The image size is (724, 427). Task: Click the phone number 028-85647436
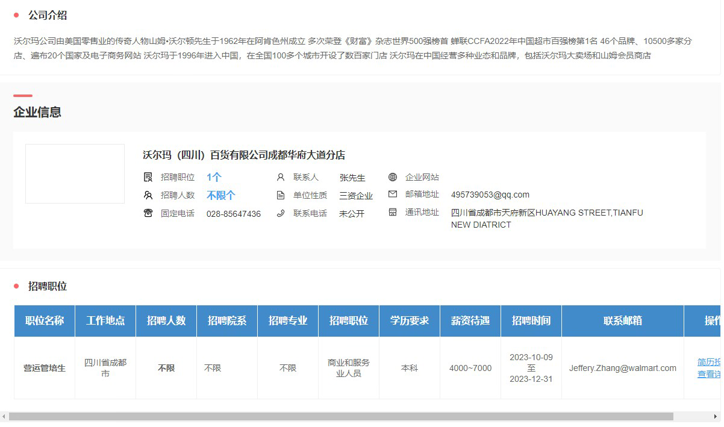(234, 214)
